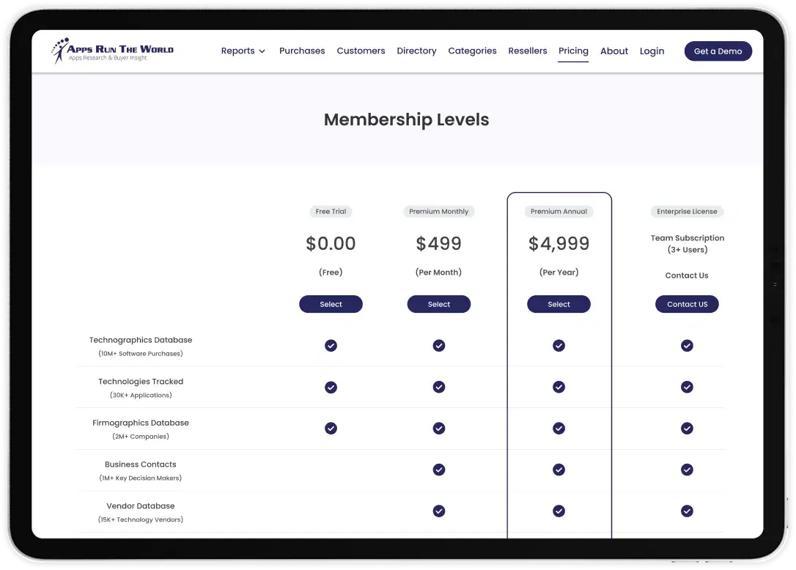
Task: Click Premium Monthly checkmark for Firmographics Database
Action: tap(439, 429)
